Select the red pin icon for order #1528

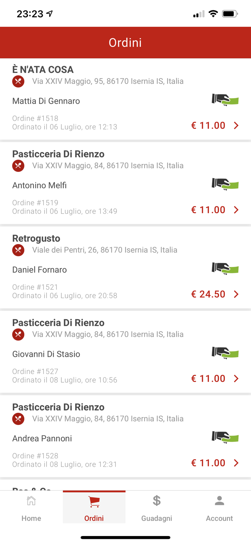[18, 419]
